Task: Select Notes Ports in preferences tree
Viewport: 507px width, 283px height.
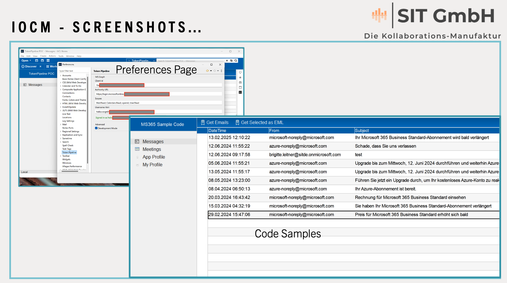Action: (x=68, y=128)
